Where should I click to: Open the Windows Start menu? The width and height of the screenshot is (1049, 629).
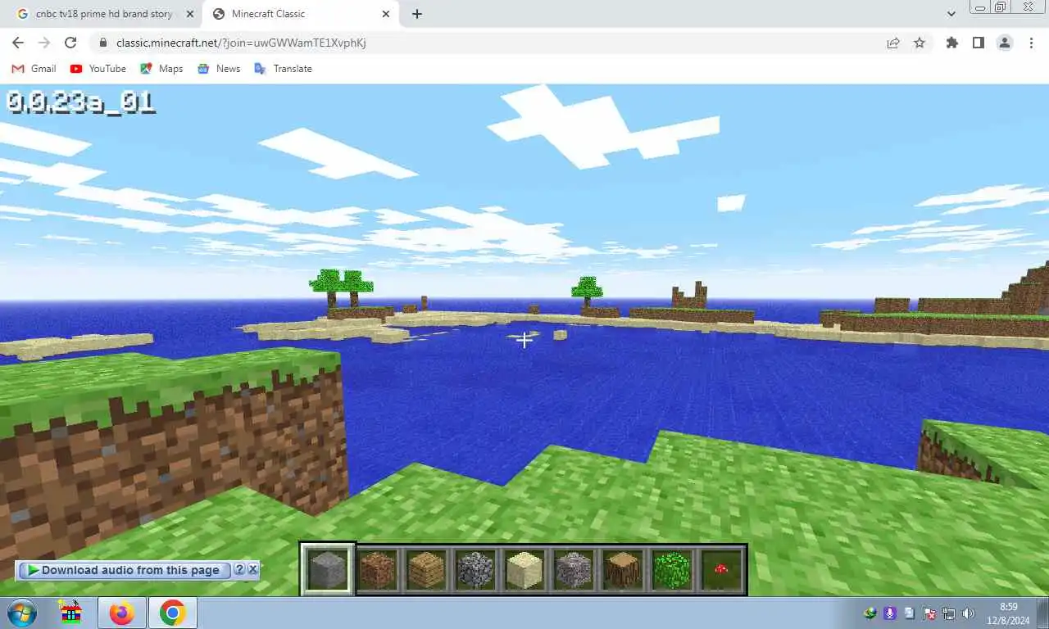(x=22, y=613)
